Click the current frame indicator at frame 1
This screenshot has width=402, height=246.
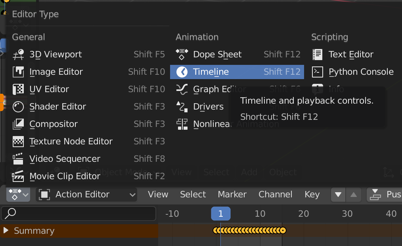click(x=221, y=213)
